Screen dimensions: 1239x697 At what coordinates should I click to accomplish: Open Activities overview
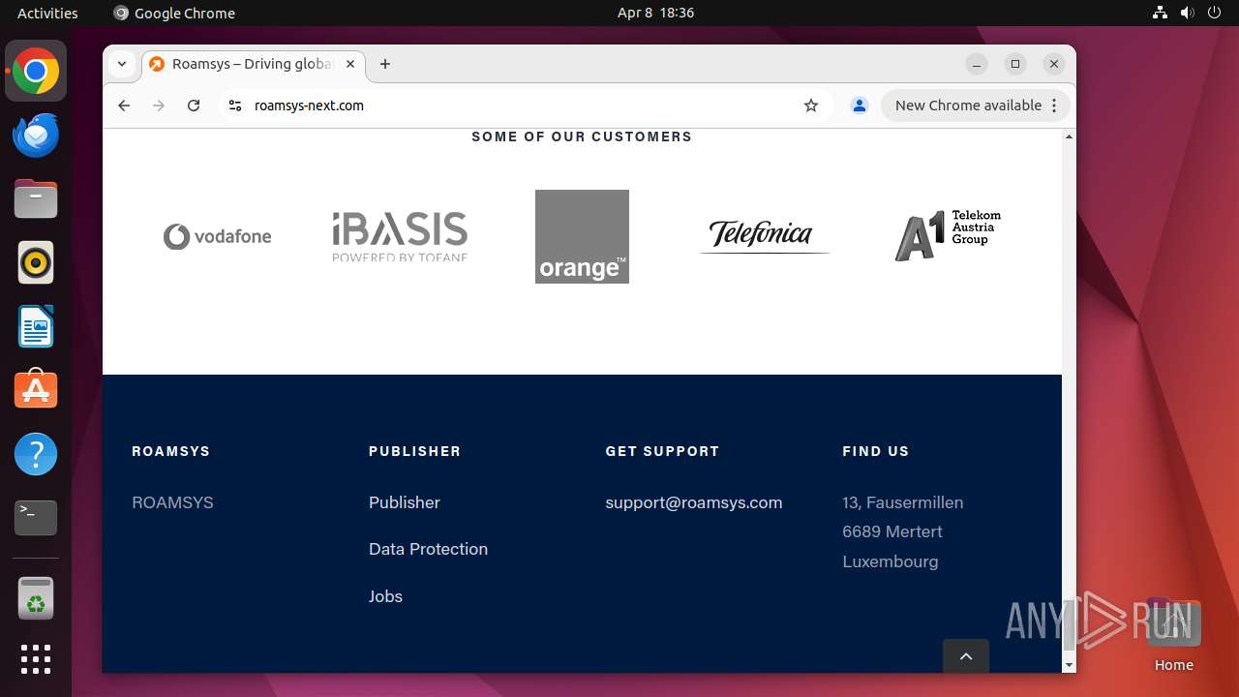tap(47, 13)
